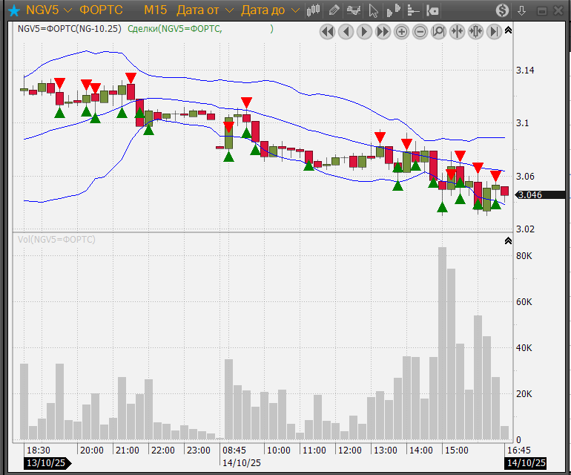
Task: Click the compress horizontal scale button
Action: click(457, 32)
